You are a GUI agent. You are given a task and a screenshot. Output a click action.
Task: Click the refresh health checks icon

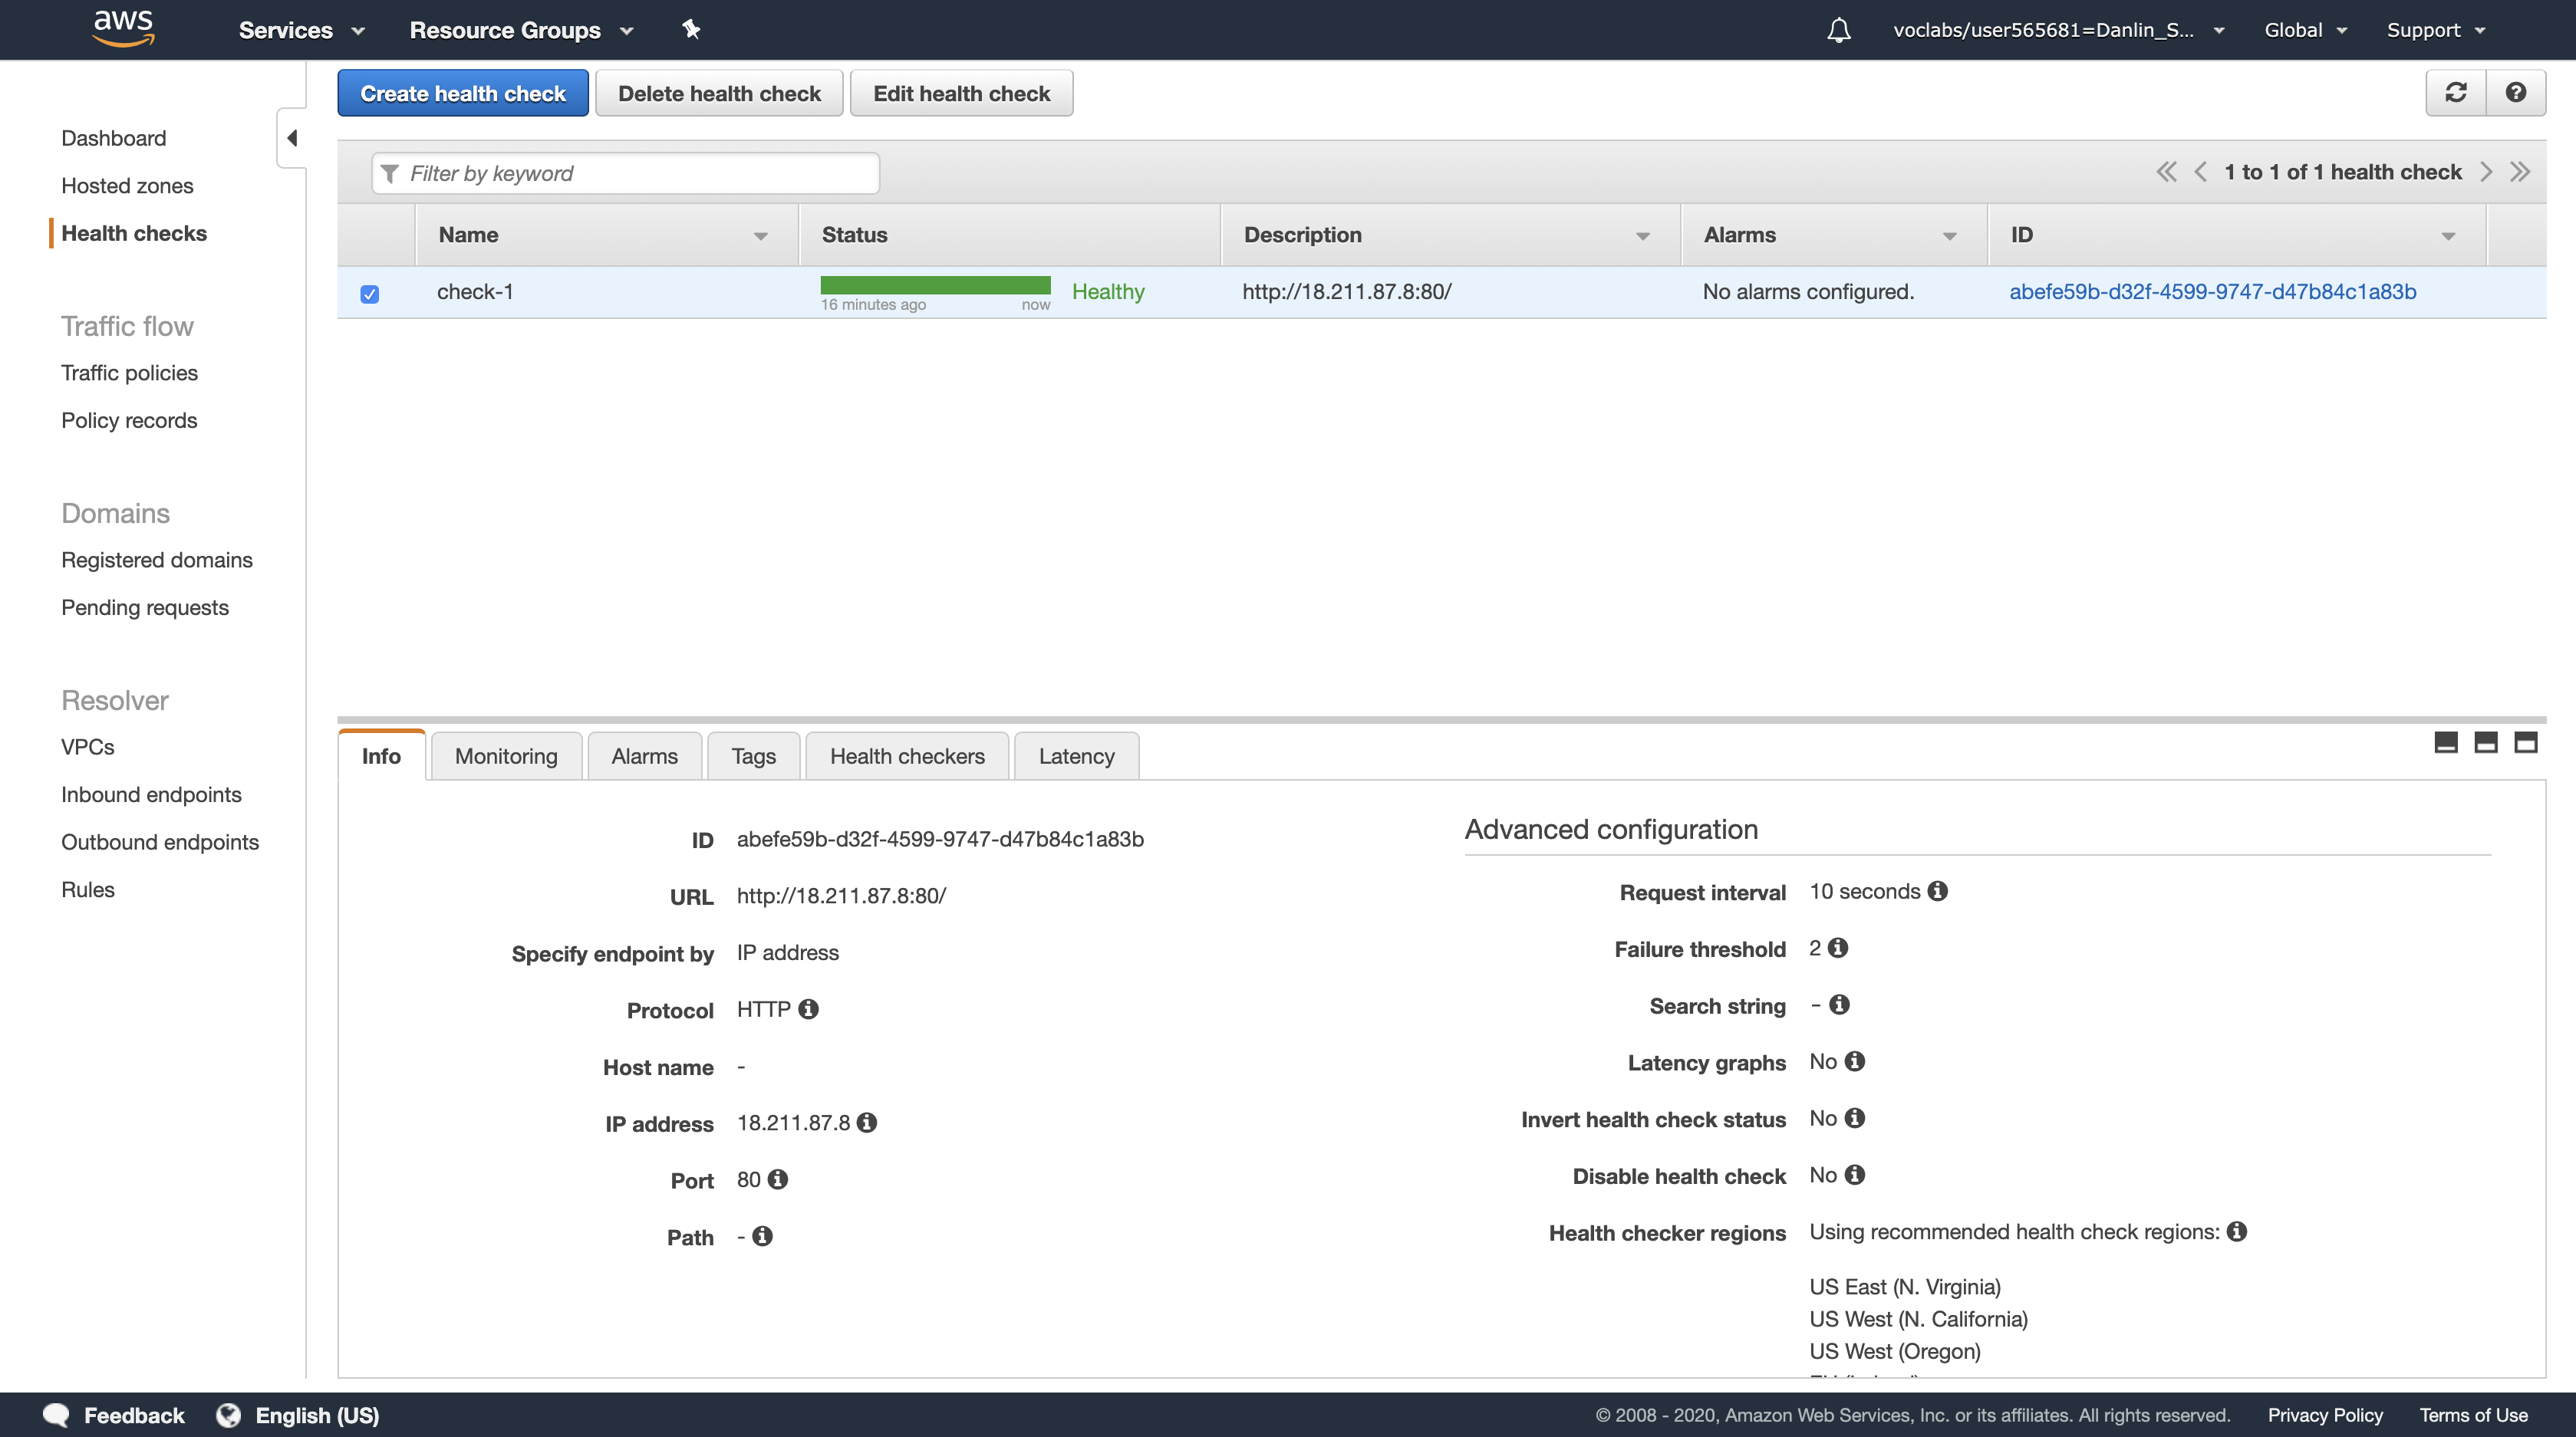point(2455,93)
